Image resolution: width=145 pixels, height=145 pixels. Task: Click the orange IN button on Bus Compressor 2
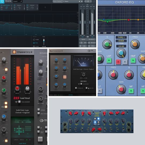[x=65, y=77]
